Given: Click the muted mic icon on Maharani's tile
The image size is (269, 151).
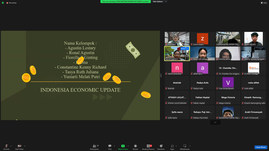Looking at the screenshot, I should pos(166,44).
